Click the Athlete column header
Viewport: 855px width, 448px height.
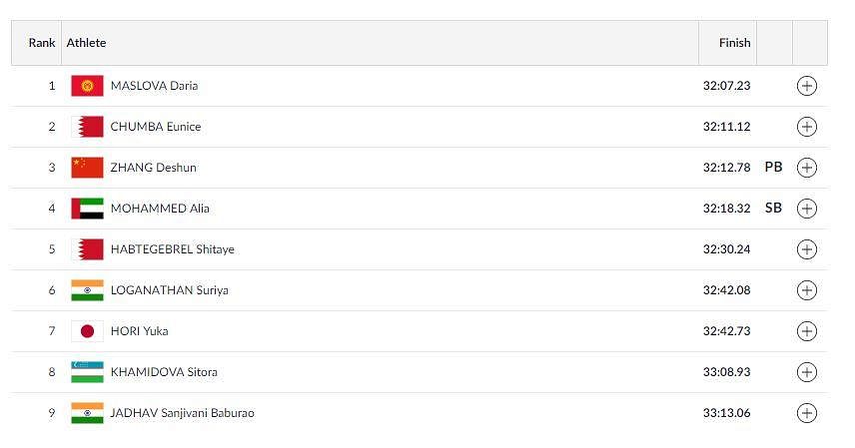[86, 43]
